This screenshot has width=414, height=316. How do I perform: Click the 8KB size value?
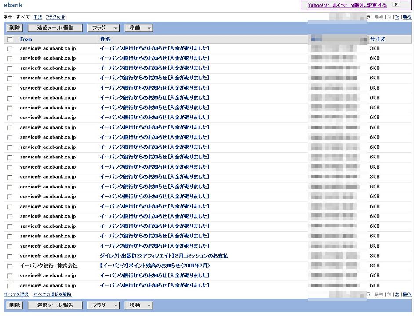(x=374, y=266)
